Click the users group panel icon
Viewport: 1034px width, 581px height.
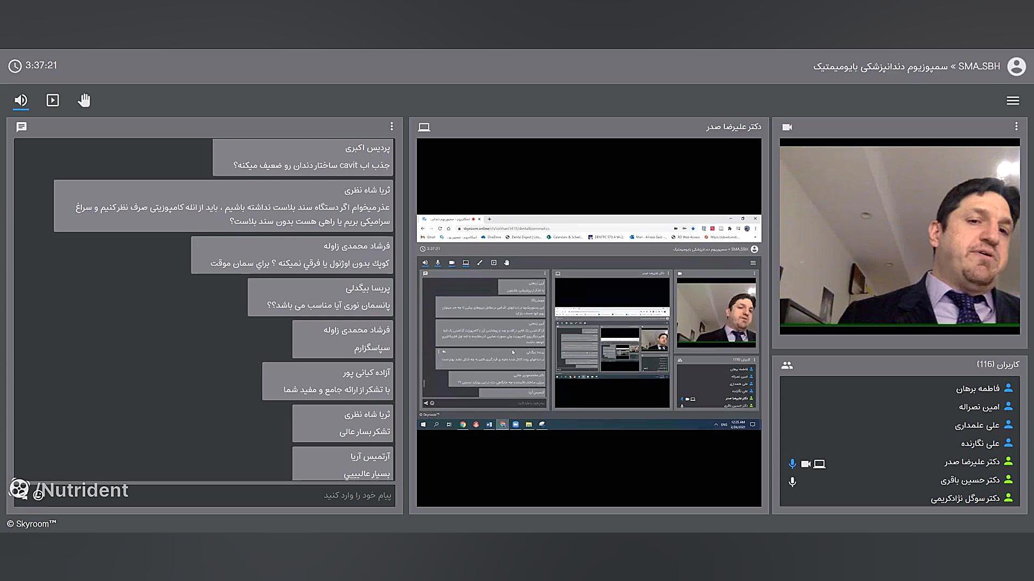pyautogui.click(x=787, y=365)
